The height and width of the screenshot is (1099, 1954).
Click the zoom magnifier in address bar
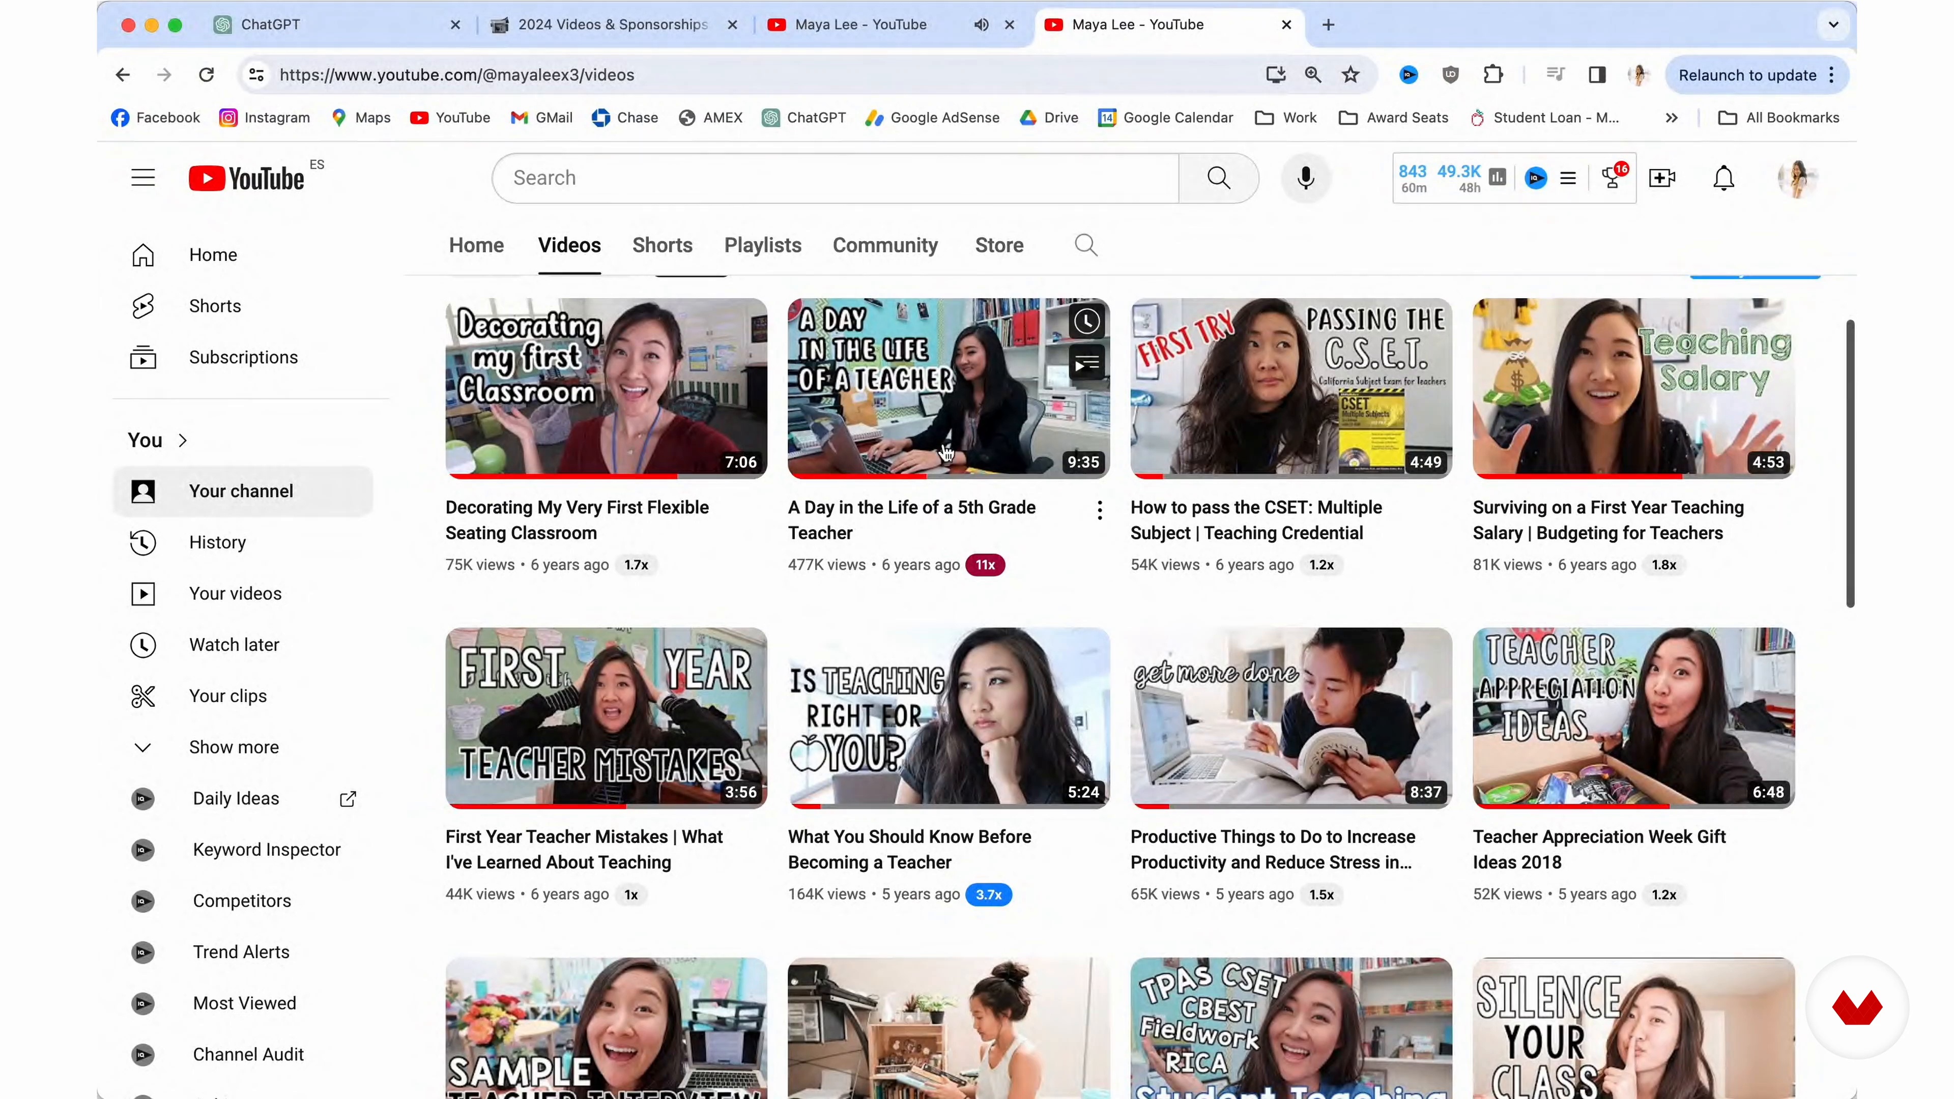[1313, 74]
